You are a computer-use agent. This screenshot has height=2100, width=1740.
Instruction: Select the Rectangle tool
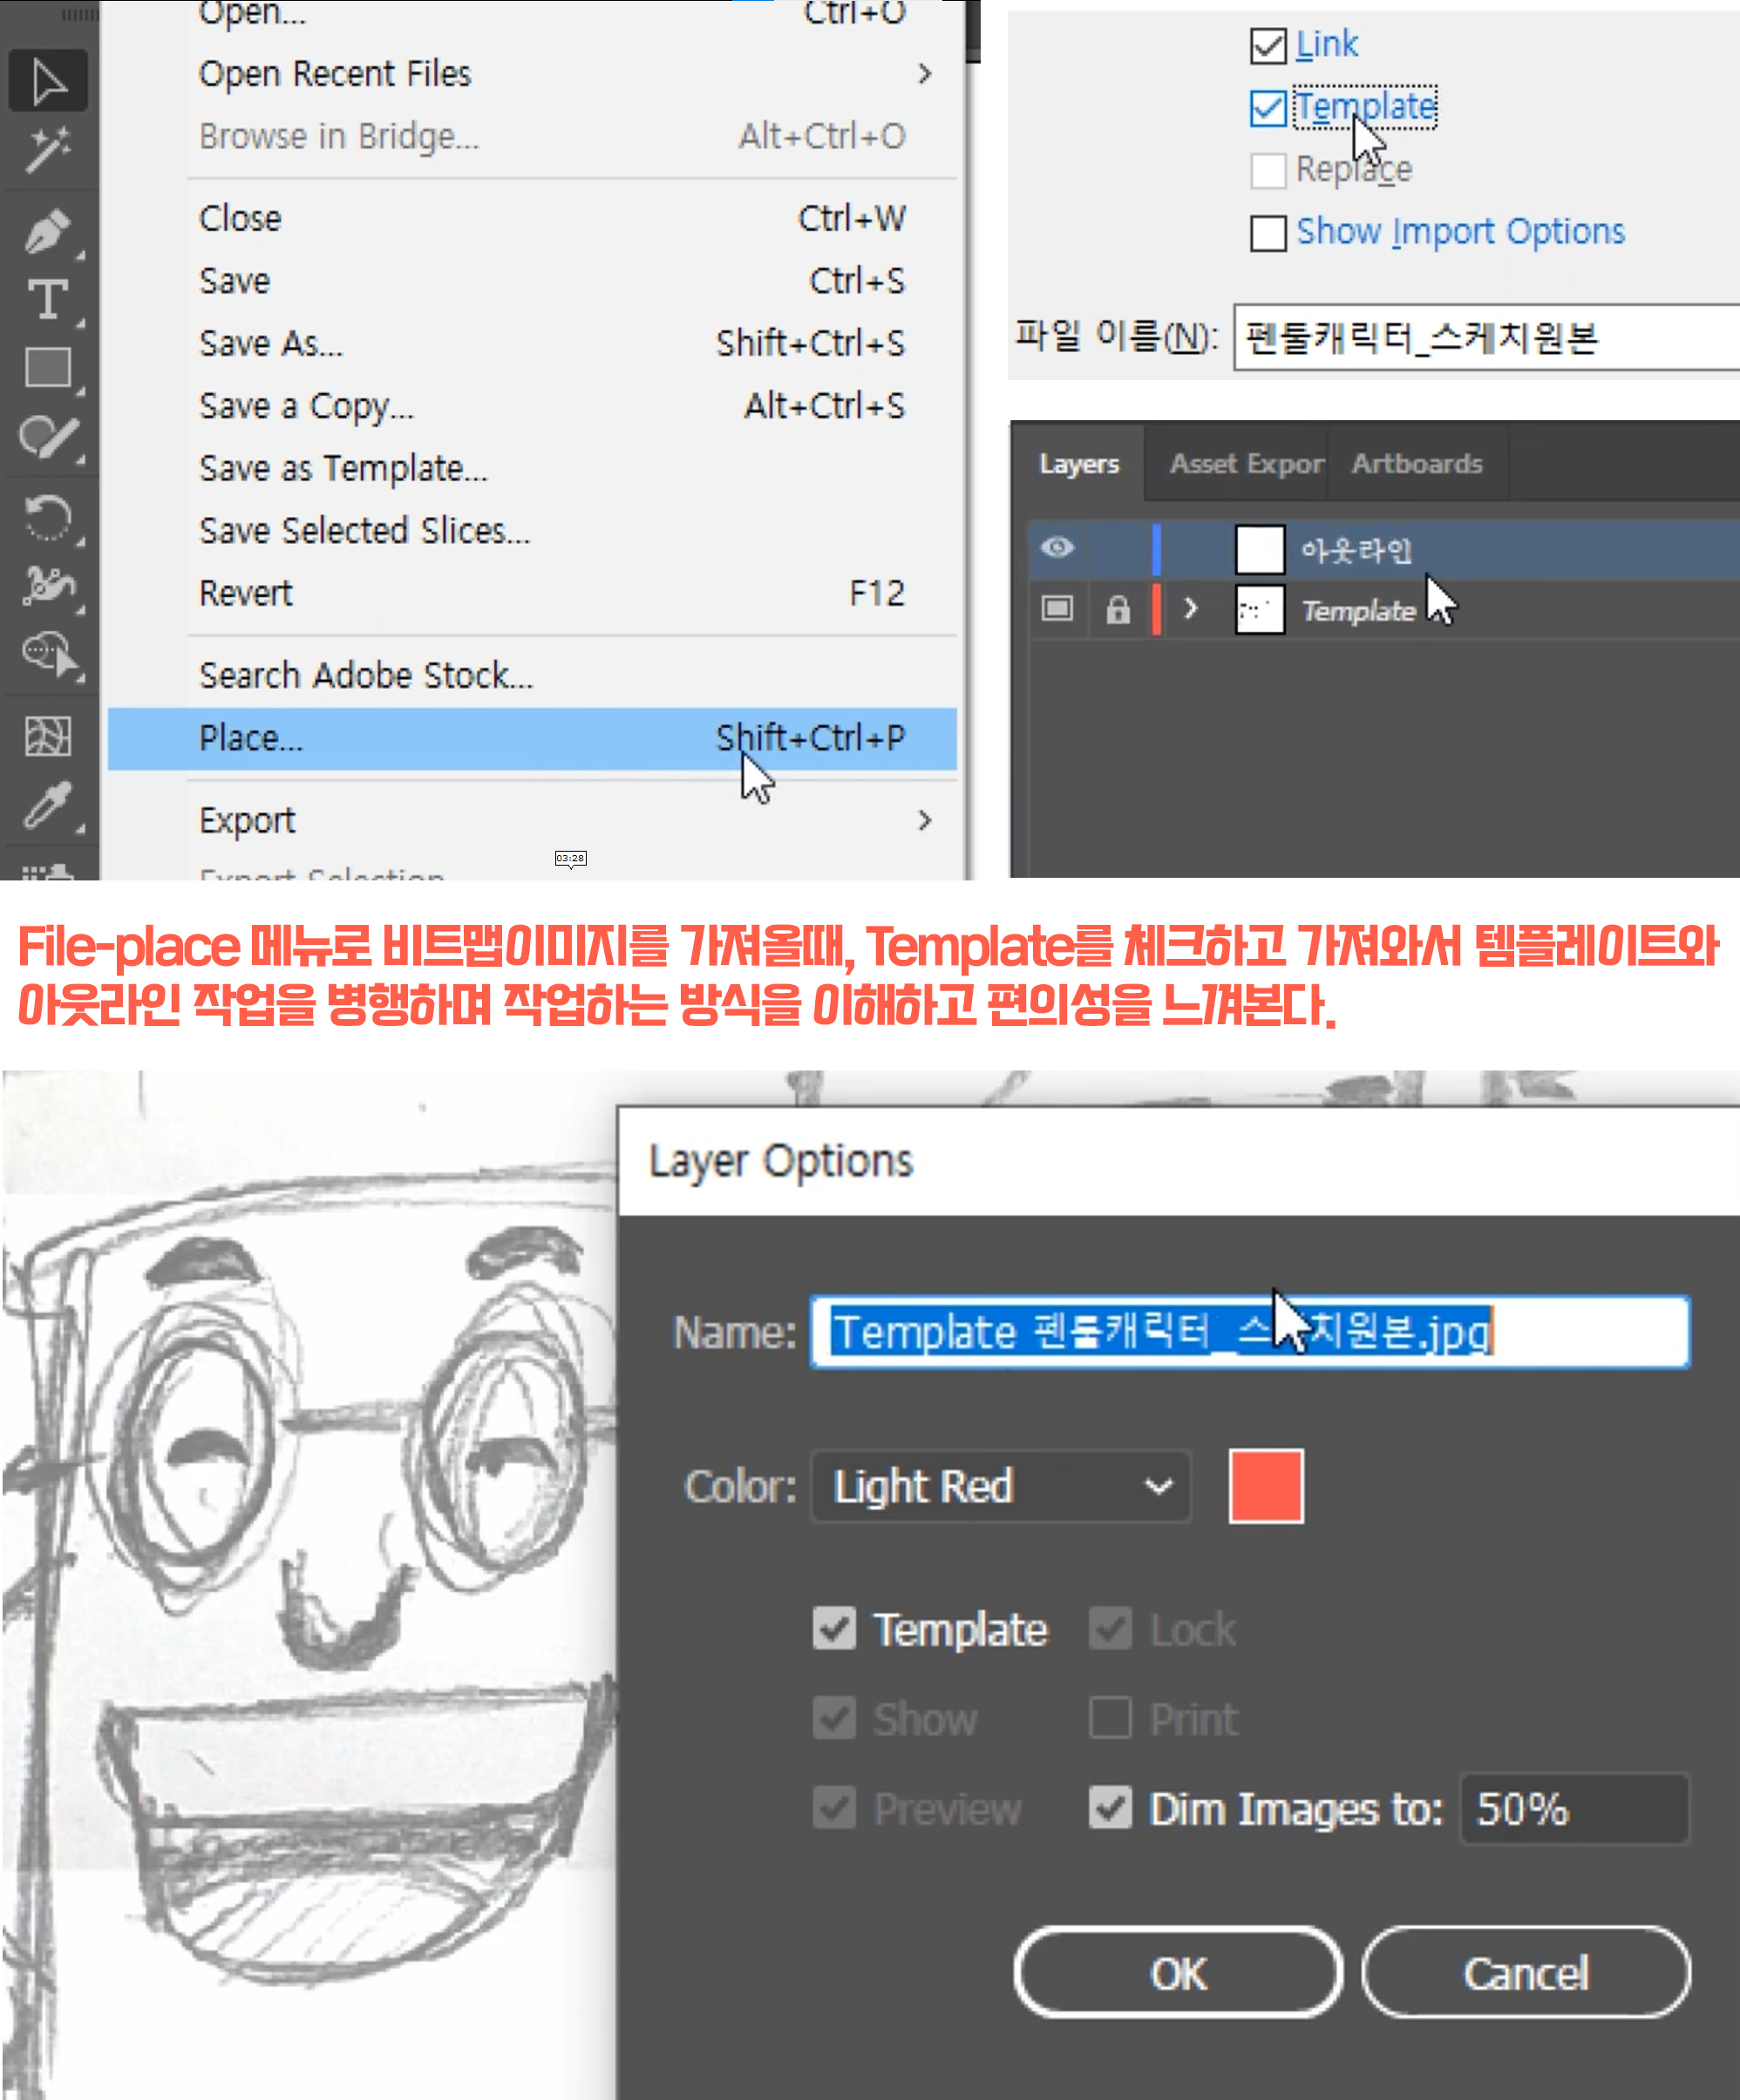pos(48,367)
